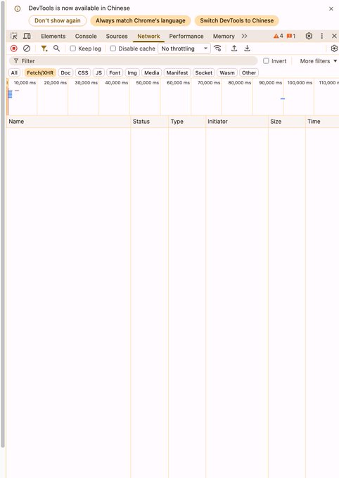Viewport: 339px width, 478px height.
Task: Filter by JS requests
Action: (98, 73)
